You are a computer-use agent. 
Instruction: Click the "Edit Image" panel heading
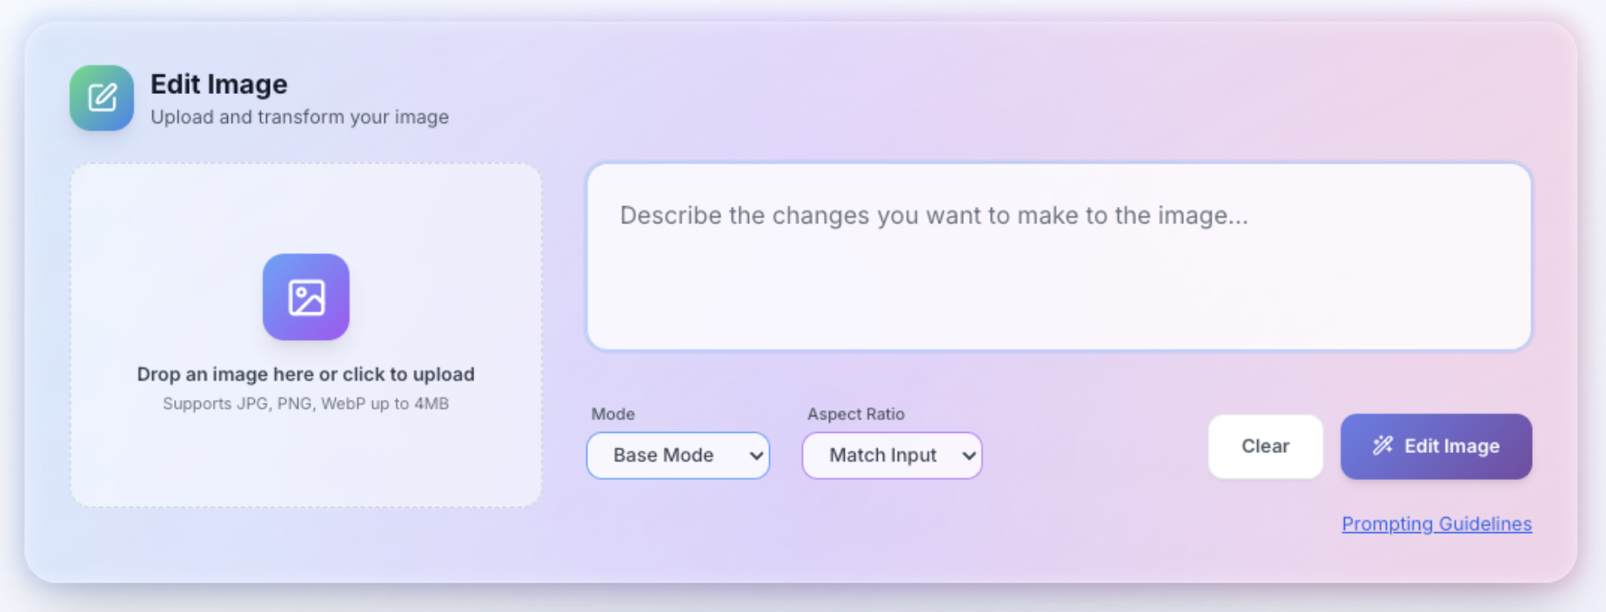tap(218, 84)
